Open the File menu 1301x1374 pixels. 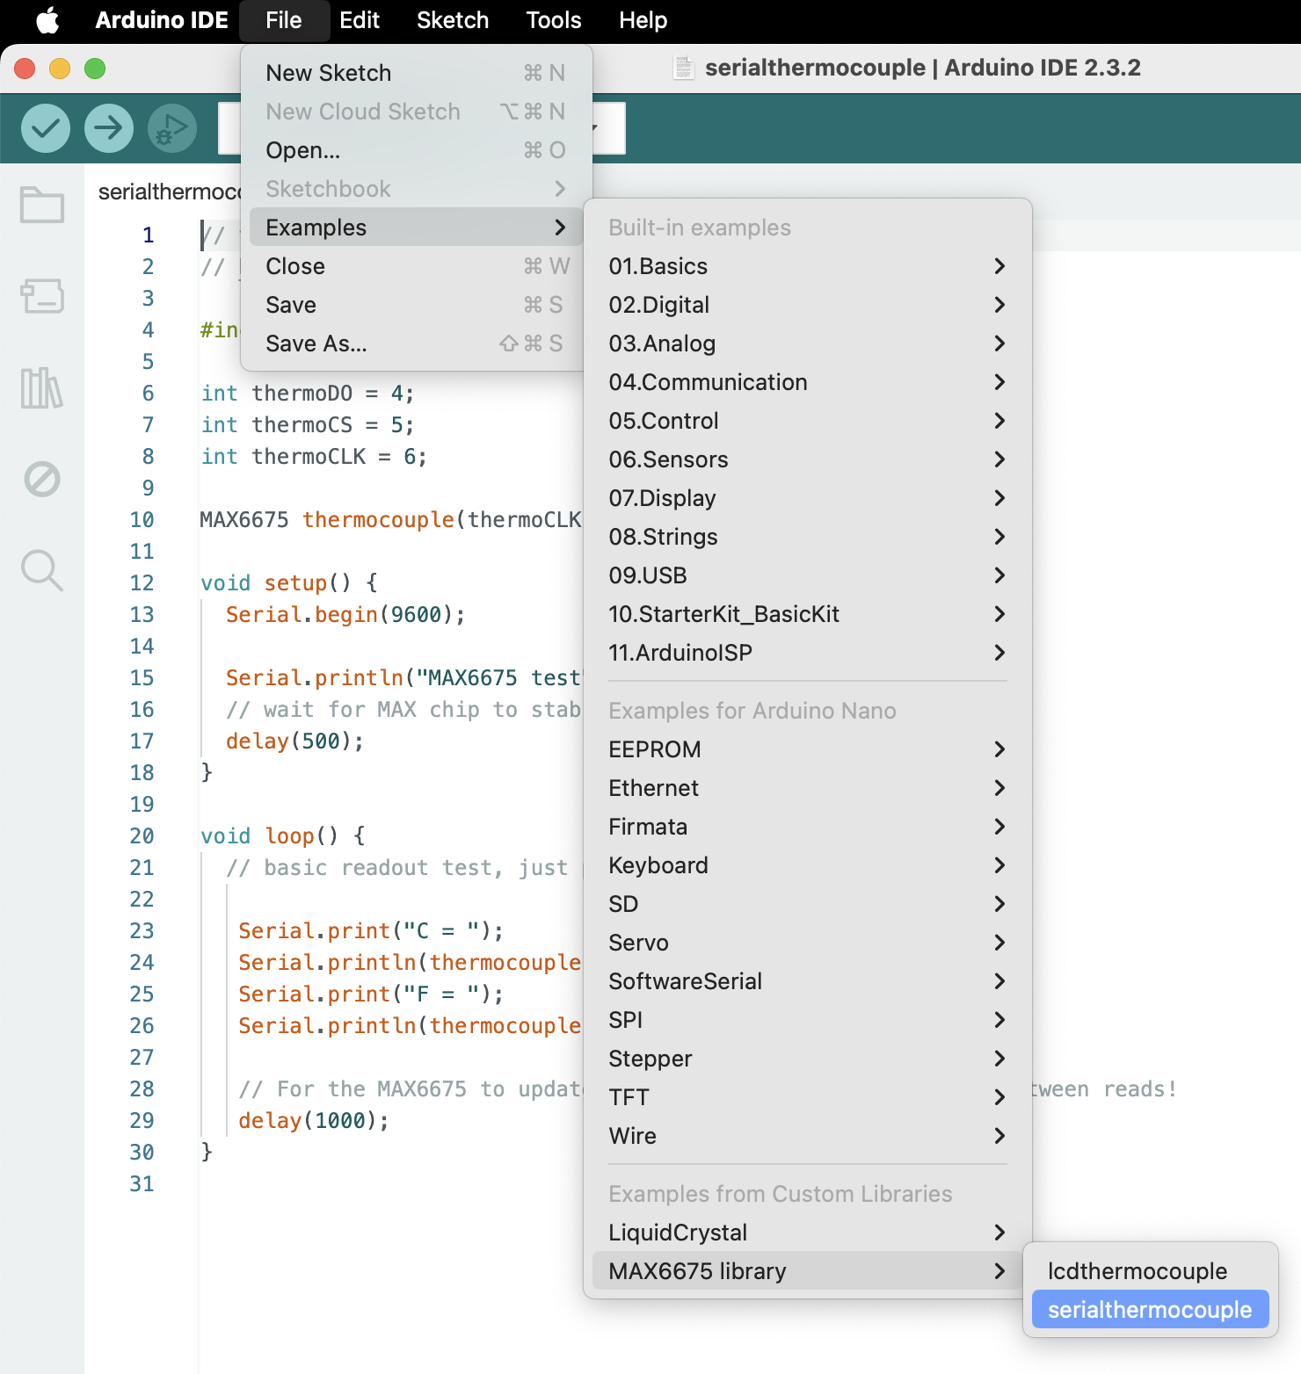point(284,20)
